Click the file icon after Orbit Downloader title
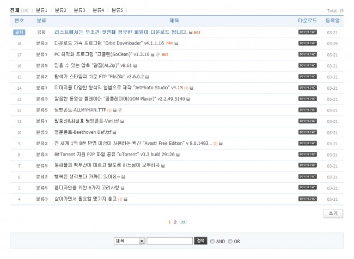 [176, 44]
